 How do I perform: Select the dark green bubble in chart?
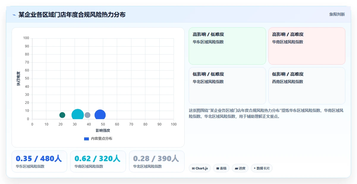[x=62, y=115]
